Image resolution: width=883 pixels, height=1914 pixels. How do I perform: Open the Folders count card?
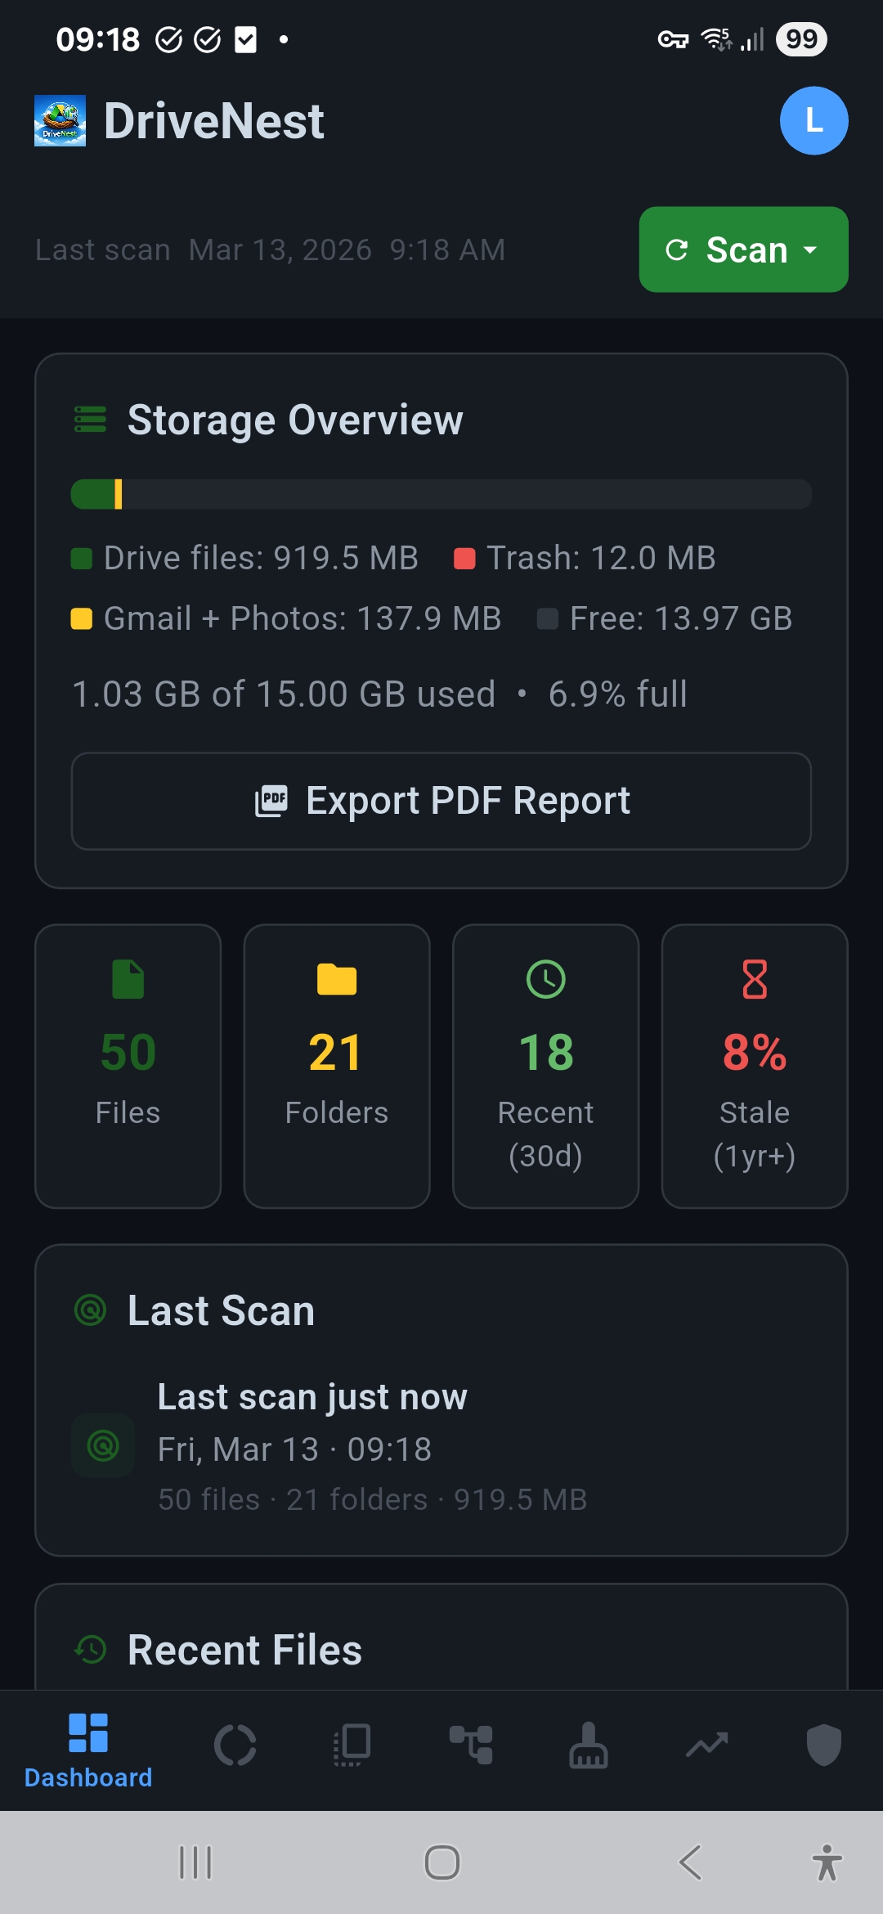coord(337,1066)
